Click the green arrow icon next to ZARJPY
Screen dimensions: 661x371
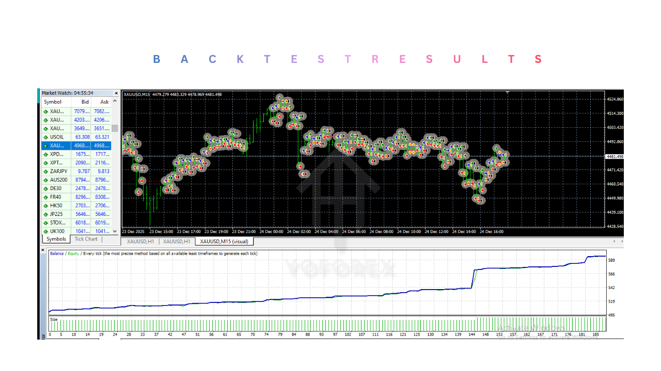(46, 171)
